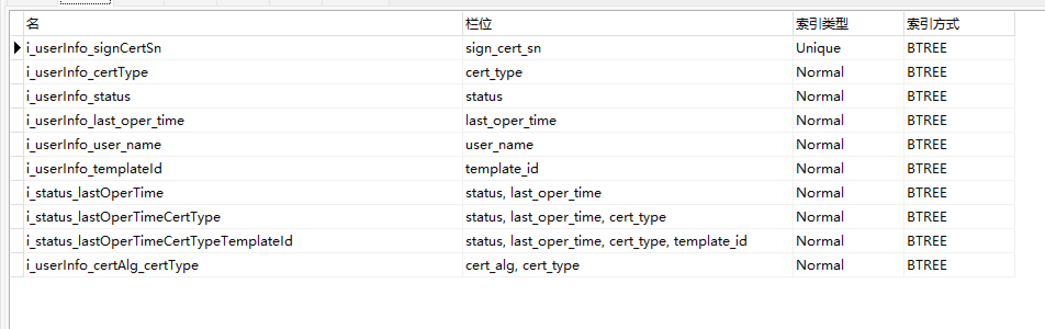This screenshot has width=1045, height=329.
Task: Select the i_userInfo_signCertSn index name
Action: pos(94,48)
